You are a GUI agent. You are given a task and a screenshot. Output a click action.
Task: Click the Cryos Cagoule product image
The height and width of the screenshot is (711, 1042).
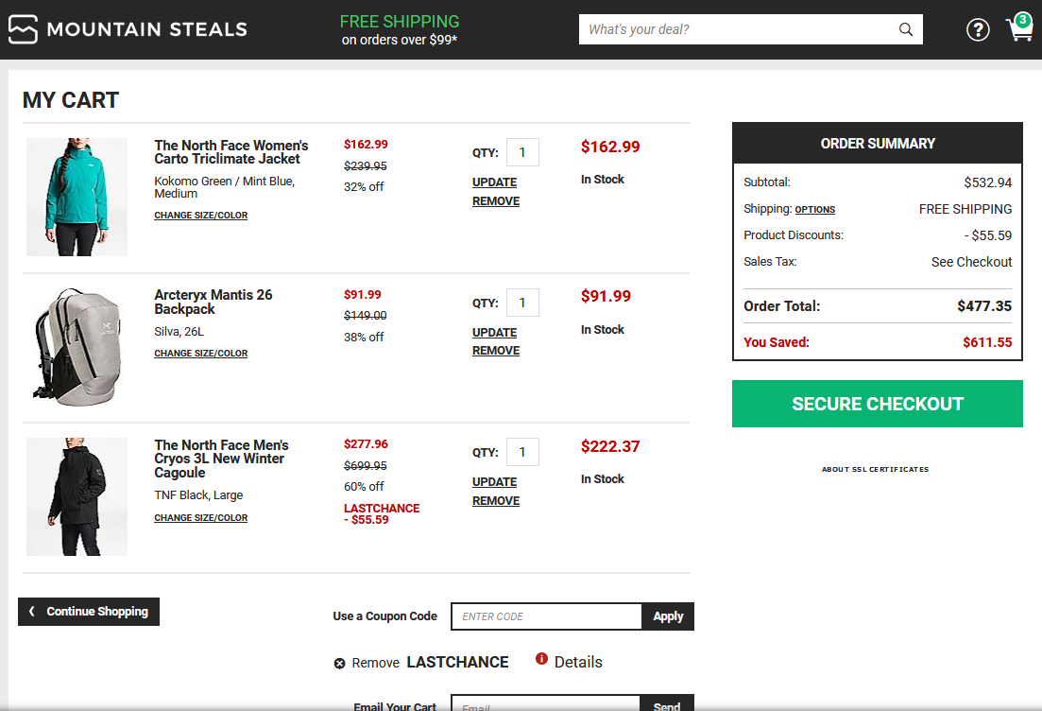[x=77, y=496]
